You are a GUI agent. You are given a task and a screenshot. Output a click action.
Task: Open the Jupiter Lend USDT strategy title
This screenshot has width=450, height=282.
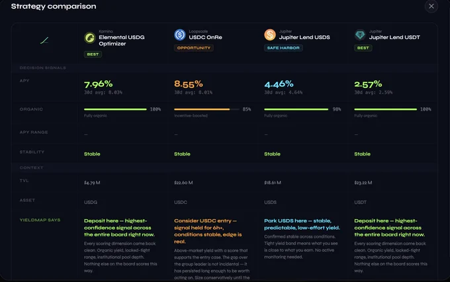tap(394, 37)
